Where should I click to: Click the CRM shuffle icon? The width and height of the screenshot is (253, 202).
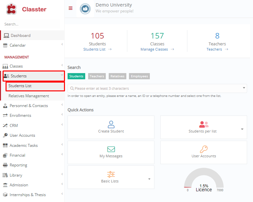(5, 125)
